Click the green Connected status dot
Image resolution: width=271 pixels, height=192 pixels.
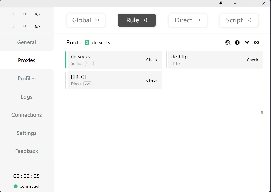click(x=16, y=186)
